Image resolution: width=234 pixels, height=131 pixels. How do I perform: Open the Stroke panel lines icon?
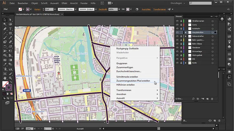[229, 54]
